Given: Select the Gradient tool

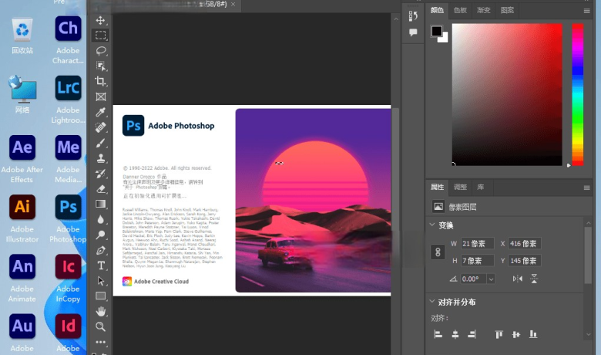Looking at the screenshot, I should pyautogui.click(x=101, y=205).
